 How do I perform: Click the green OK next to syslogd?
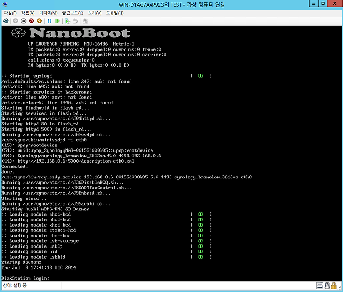[201, 76]
